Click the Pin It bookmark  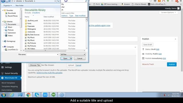(x=96, y=4)
